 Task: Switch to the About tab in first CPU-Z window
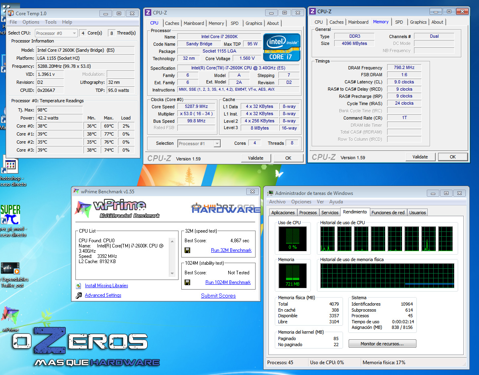point(273,23)
